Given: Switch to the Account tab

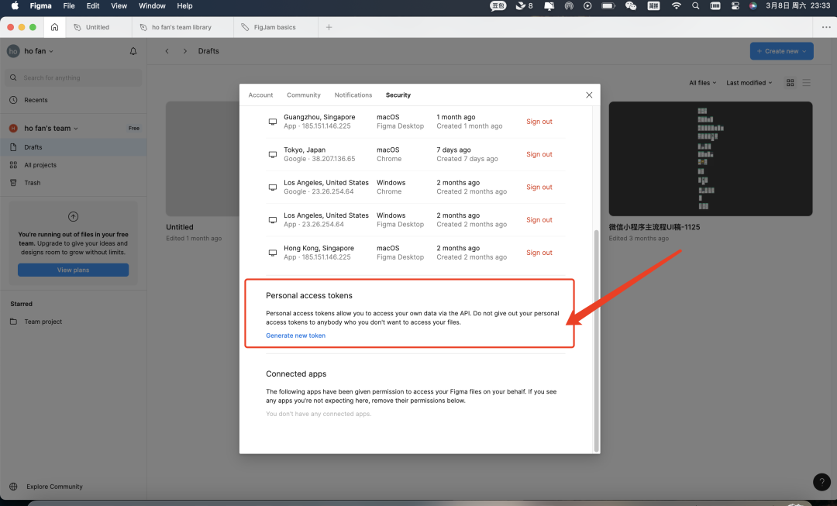Looking at the screenshot, I should coord(260,95).
